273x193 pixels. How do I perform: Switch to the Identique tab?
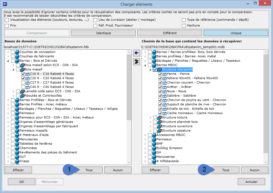tap(103, 33)
